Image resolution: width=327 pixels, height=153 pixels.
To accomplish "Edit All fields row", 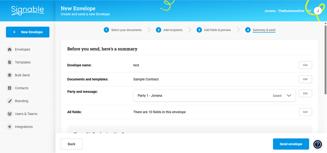I will (x=305, y=112).
